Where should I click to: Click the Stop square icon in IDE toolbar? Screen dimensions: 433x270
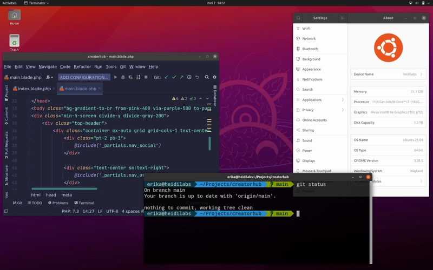click(x=146, y=77)
